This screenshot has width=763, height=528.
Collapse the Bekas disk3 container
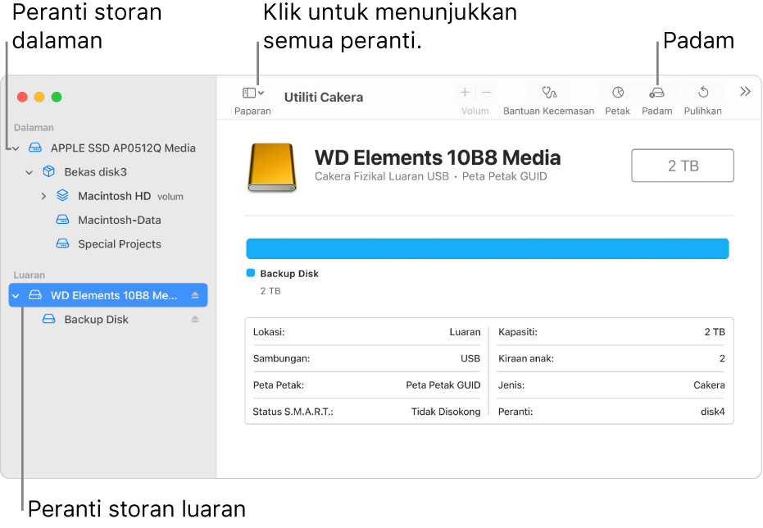click(30, 172)
